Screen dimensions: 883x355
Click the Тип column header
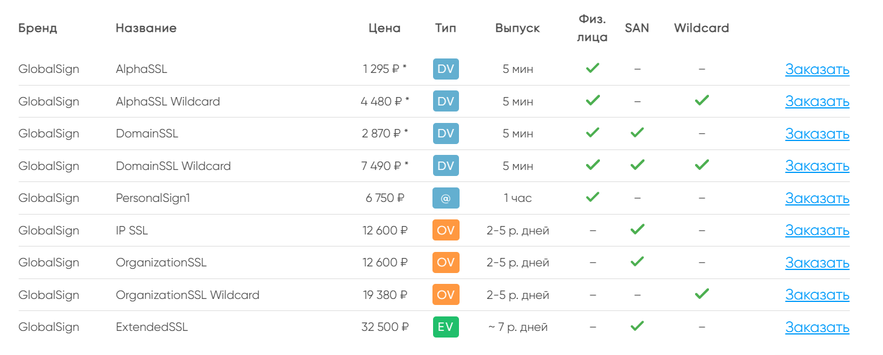[445, 28]
